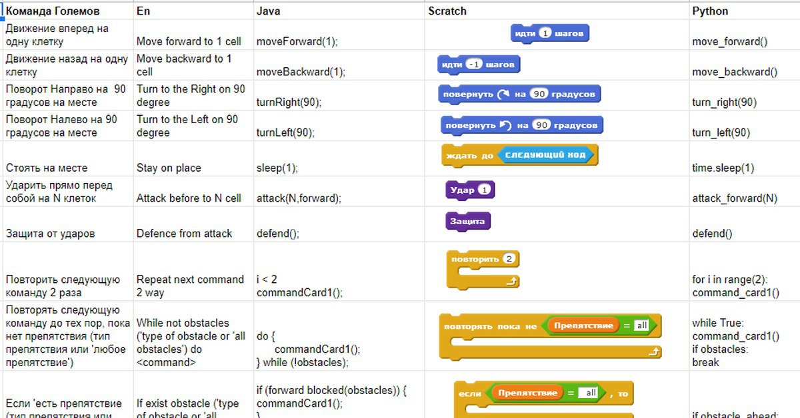Select the 'En' column header cell
Viewport: 800px width, 418px height.
pos(193,11)
